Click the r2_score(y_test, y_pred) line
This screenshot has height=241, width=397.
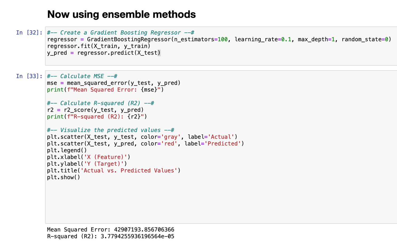tap(95, 110)
